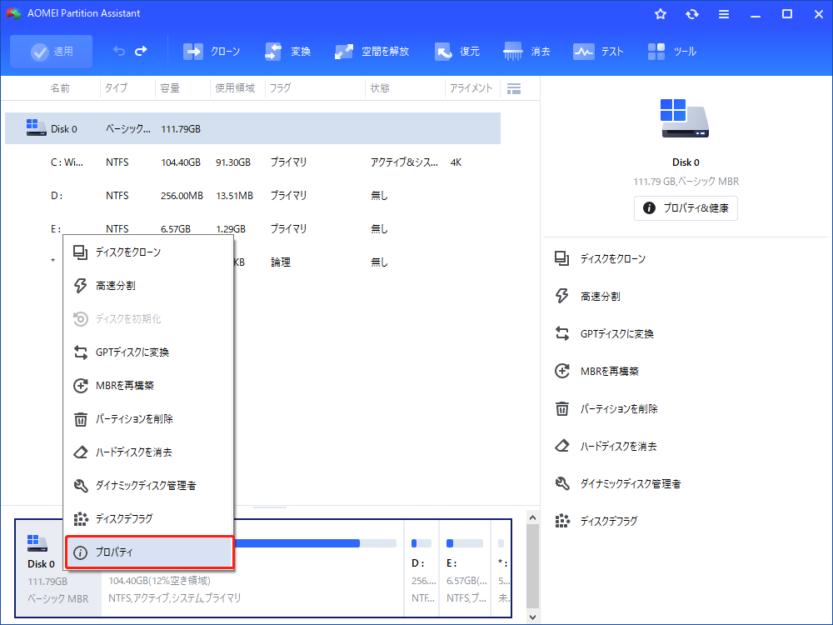This screenshot has width=833, height=625.
Task: Click the redo arrow icon
Action: coord(141,51)
